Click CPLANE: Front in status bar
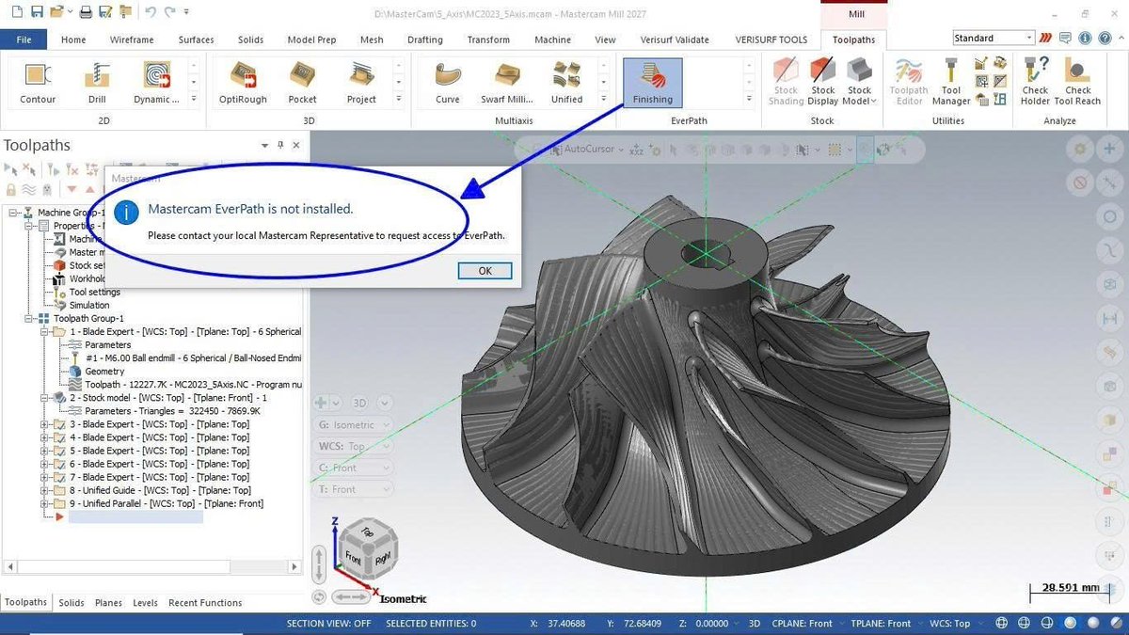This screenshot has width=1129, height=635. 803,623
